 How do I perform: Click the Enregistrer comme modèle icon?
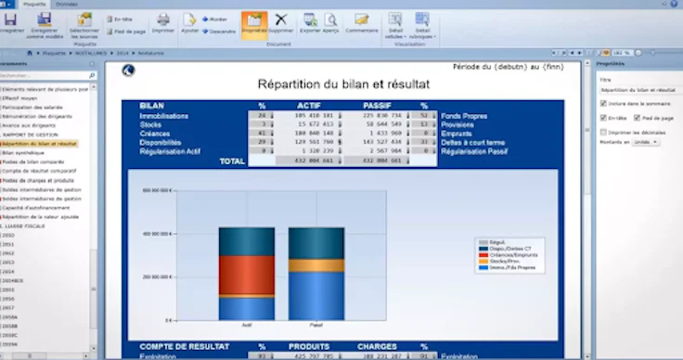(44, 20)
